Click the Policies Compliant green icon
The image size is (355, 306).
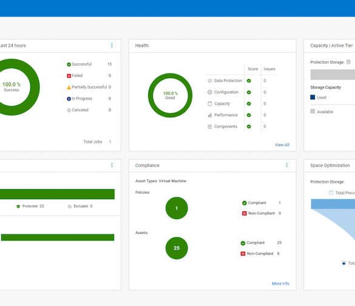[x=245, y=203]
